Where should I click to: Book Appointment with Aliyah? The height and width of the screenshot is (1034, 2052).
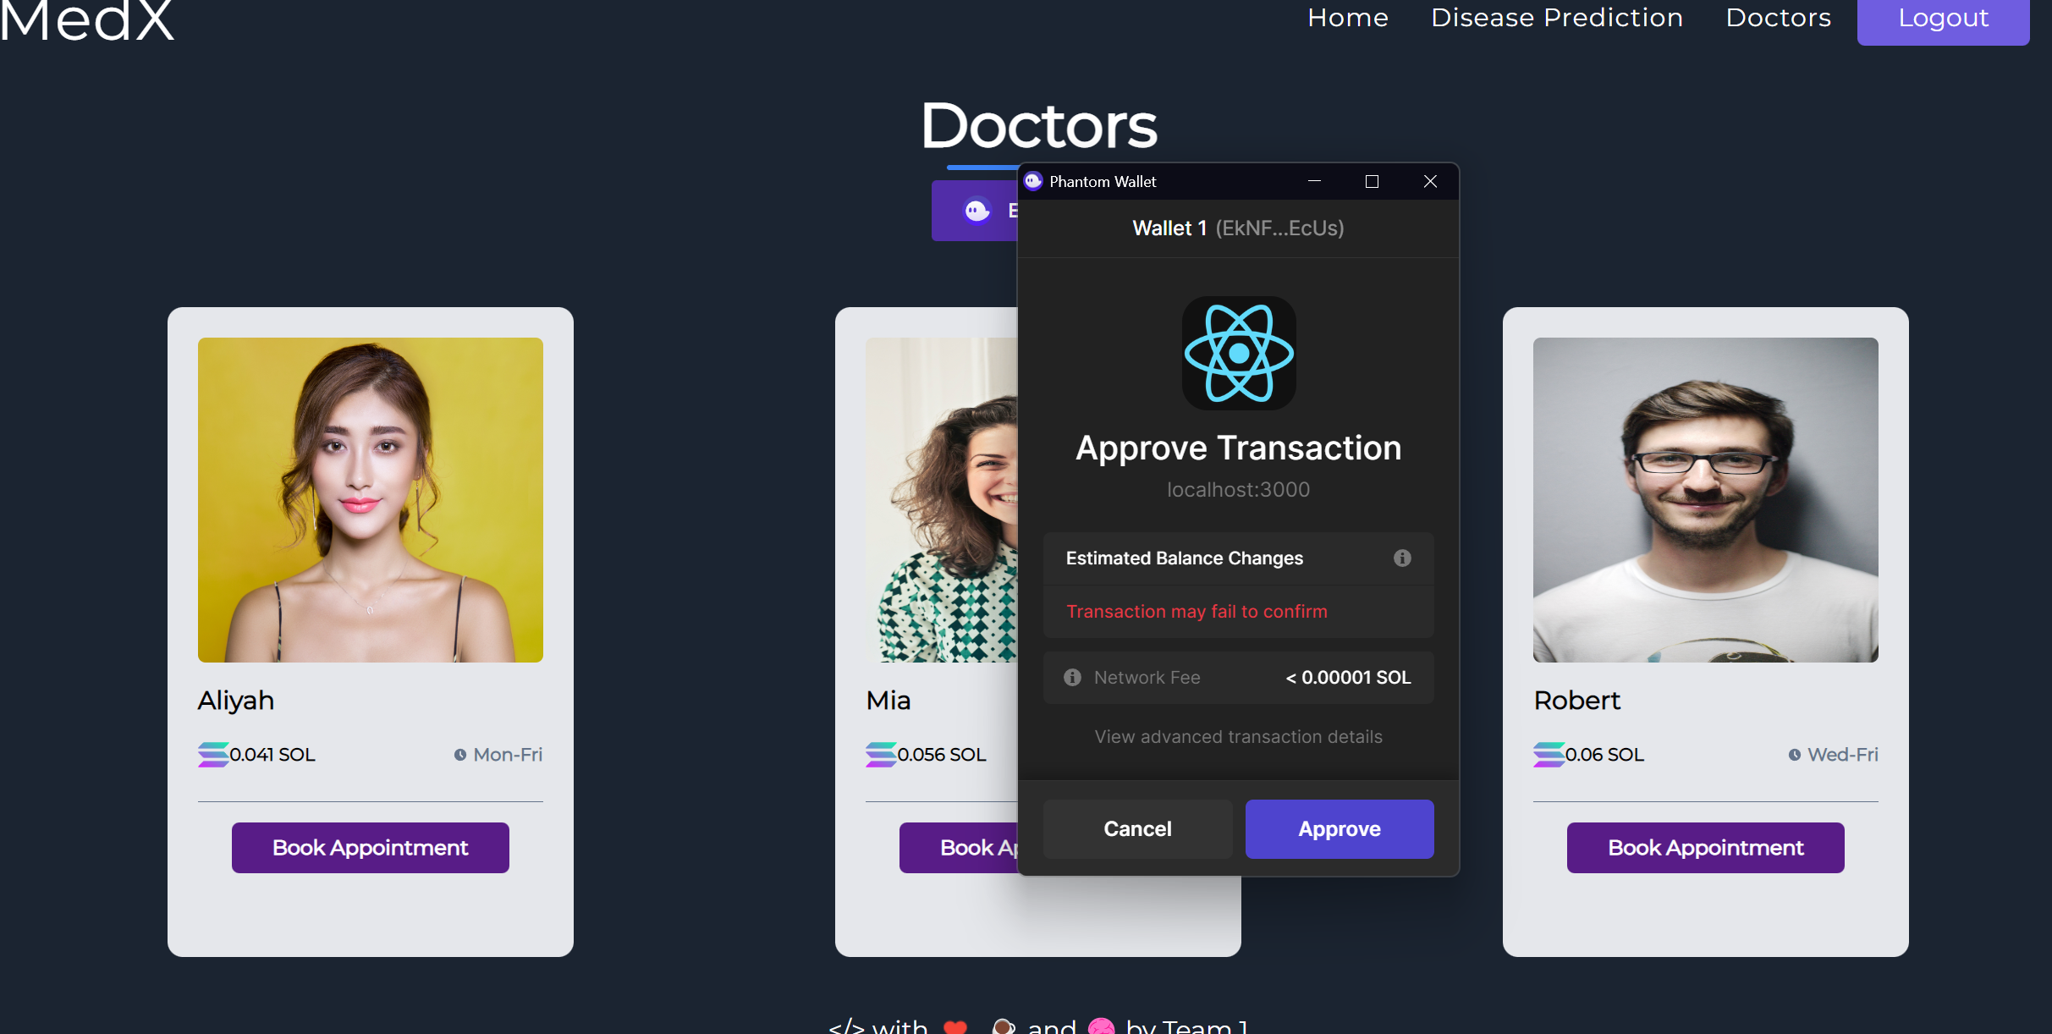click(370, 847)
